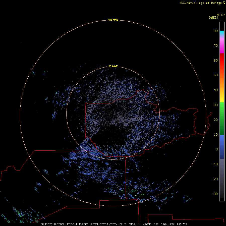Click the 100 NMI range ring label
Image resolution: width=226 pixels, height=226 pixels.
(113, 20)
